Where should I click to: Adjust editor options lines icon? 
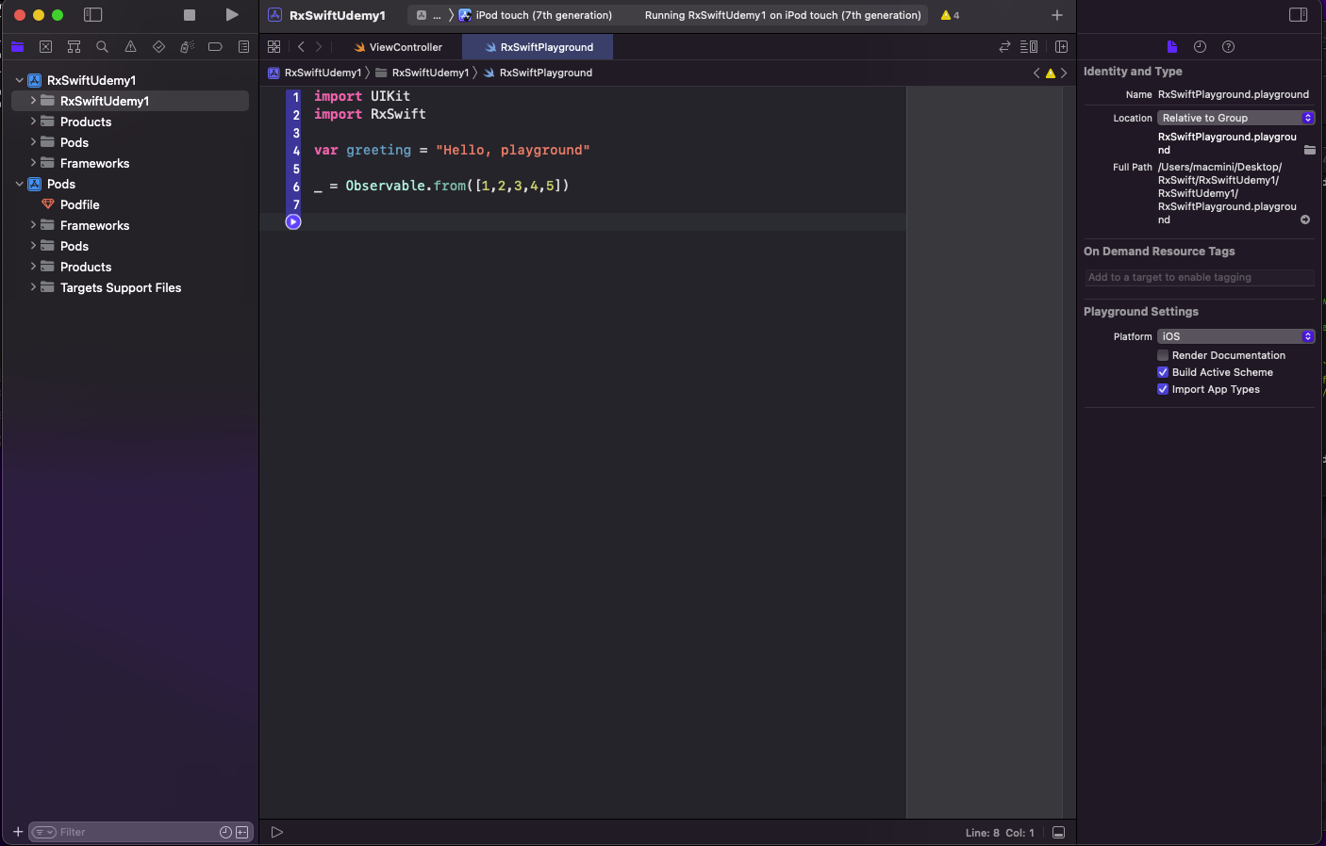(x=1029, y=46)
